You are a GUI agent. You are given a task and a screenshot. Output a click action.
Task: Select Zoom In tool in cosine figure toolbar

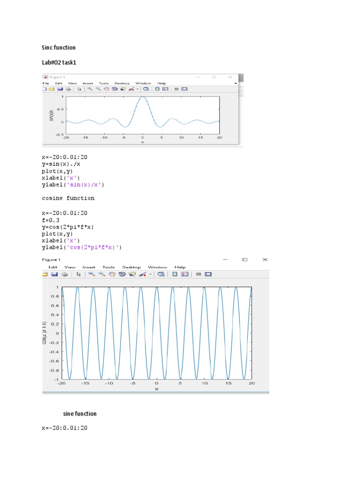[x=92, y=274]
